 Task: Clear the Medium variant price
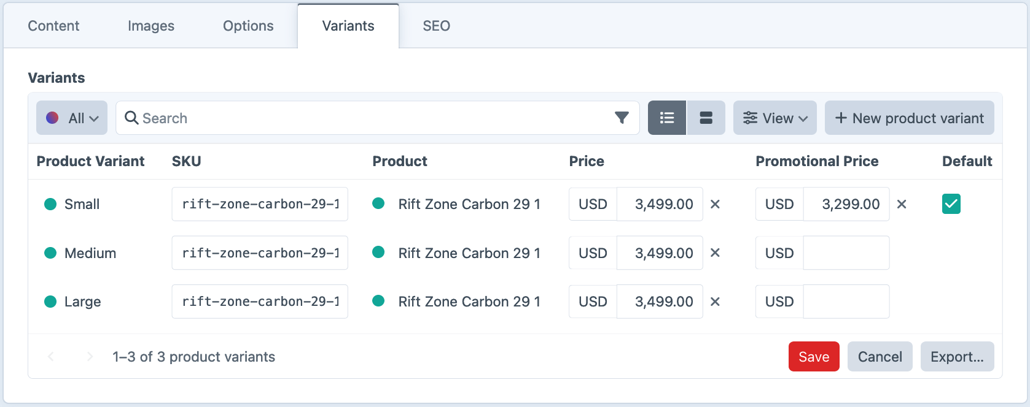[x=715, y=253]
